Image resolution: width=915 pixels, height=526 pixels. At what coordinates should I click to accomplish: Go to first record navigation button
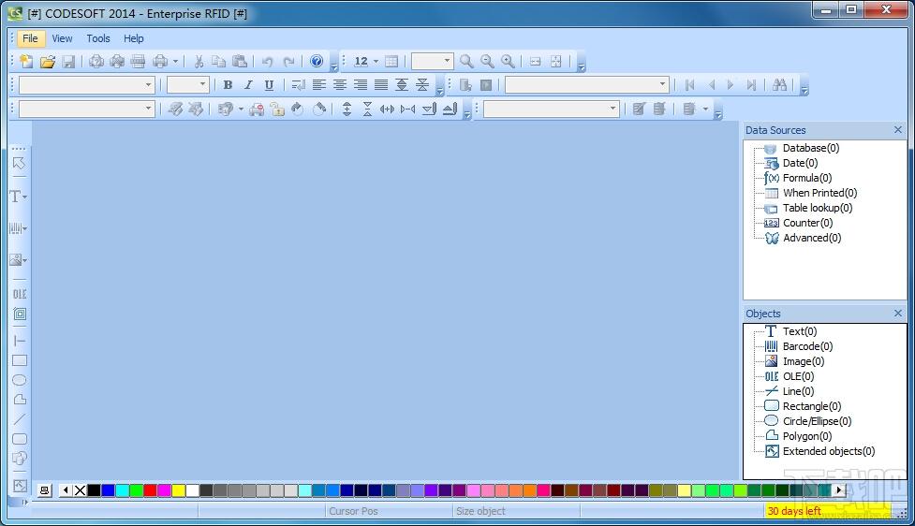689,85
